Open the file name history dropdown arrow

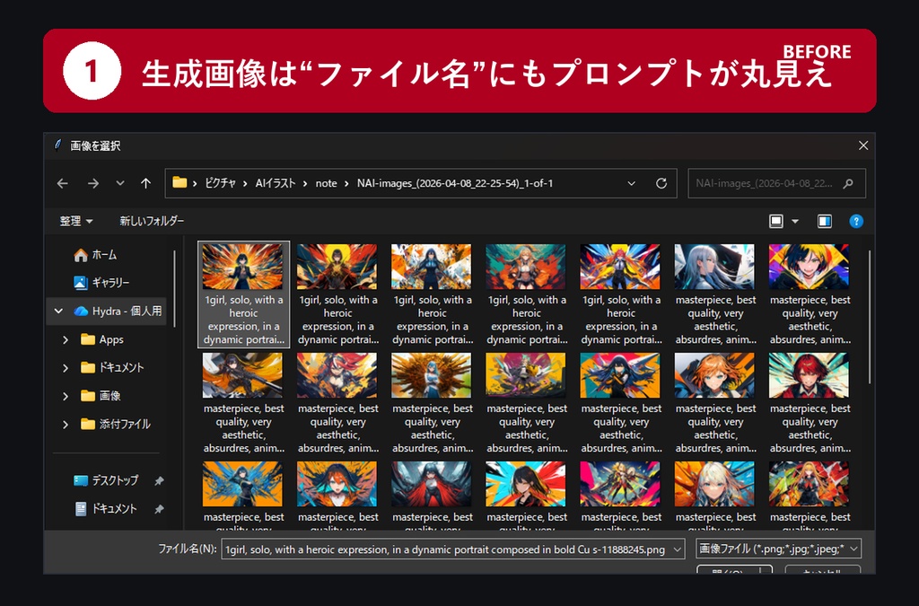(678, 549)
